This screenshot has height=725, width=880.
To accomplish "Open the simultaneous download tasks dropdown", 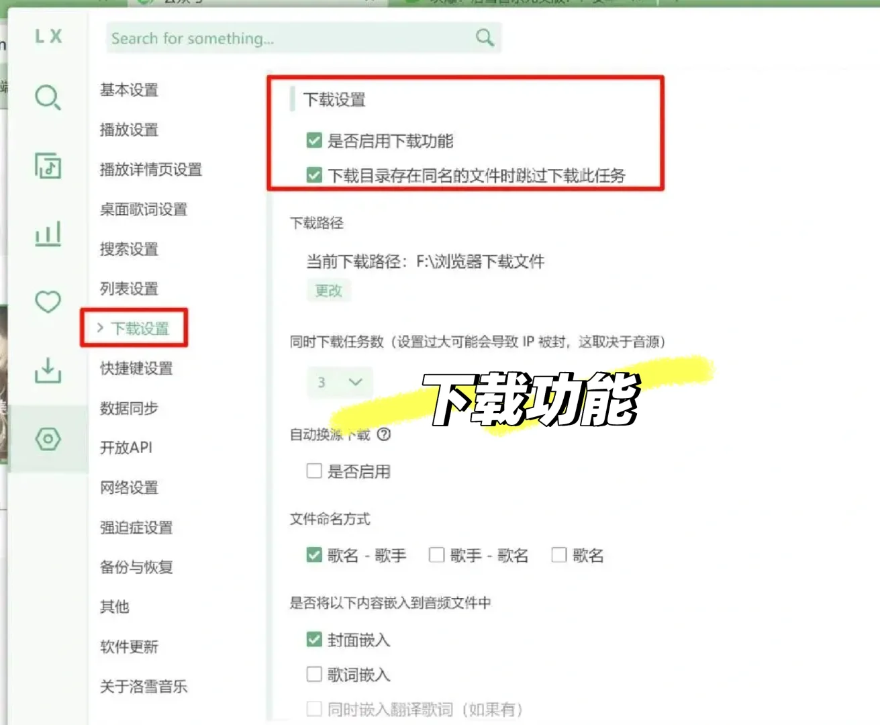I will pyautogui.click(x=340, y=382).
